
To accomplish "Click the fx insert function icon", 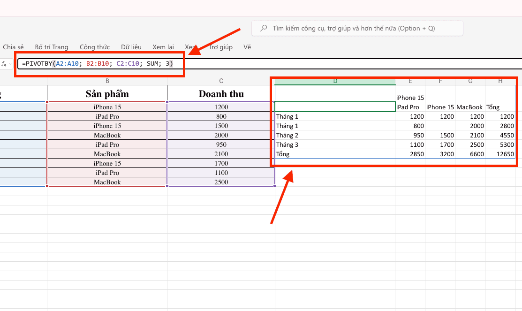I will coord(4,64).
